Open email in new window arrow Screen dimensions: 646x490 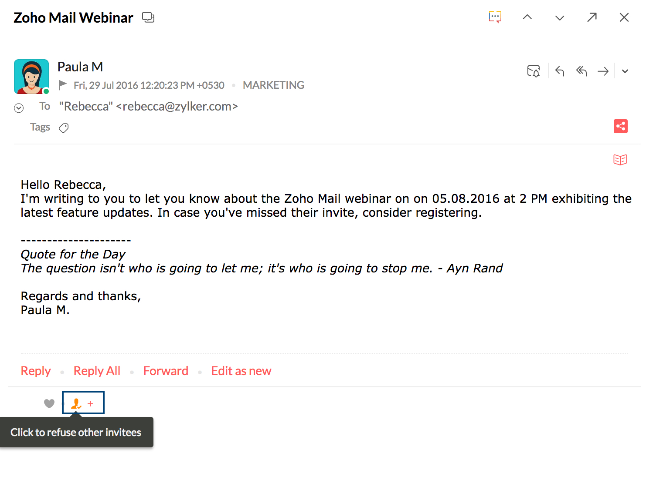click(592, 17)
